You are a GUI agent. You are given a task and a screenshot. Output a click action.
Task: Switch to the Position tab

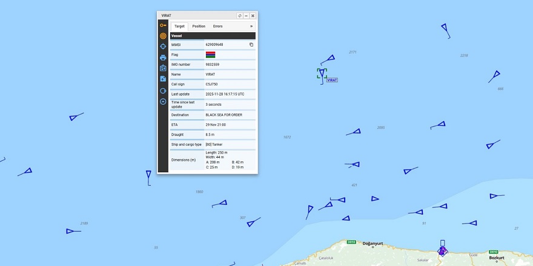[x=199, y=26]
